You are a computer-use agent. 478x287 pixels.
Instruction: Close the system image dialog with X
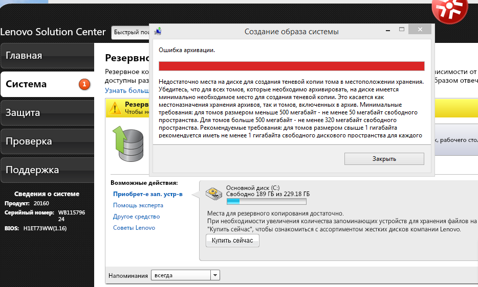click(x=420, y=29)
